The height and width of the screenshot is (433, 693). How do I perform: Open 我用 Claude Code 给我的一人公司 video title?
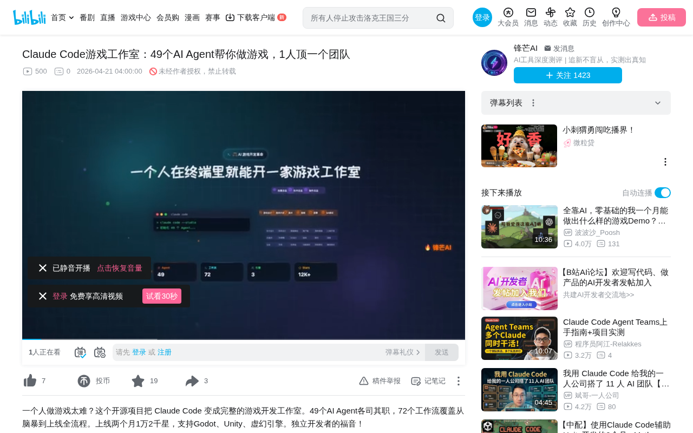[x=617, y=378]
